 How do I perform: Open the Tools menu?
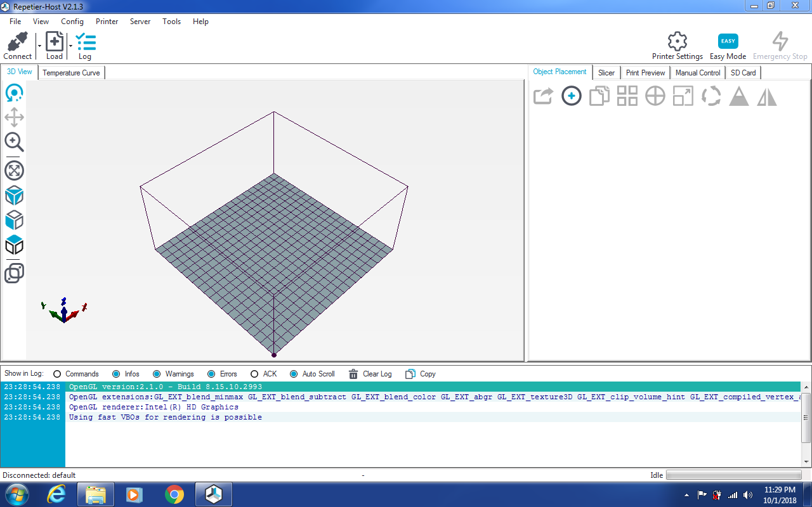pyautogui.click(x=171, y=22)
